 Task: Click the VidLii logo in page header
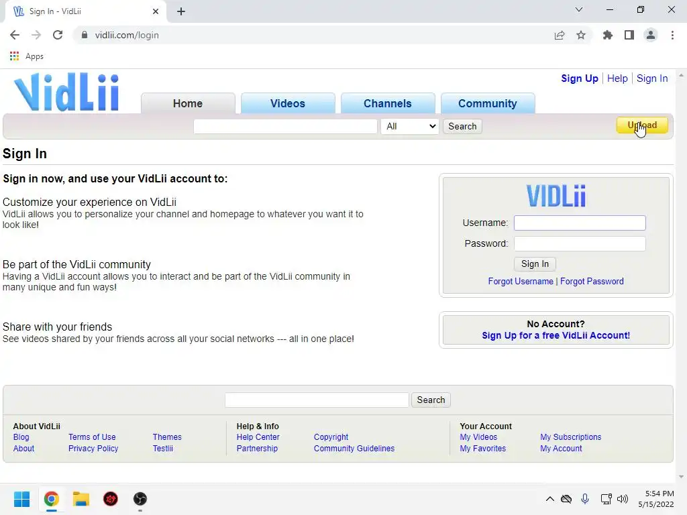point(66,92)
